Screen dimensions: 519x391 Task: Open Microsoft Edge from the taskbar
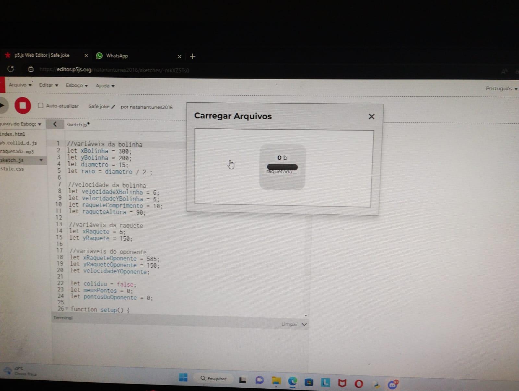[x=293, y=381]
